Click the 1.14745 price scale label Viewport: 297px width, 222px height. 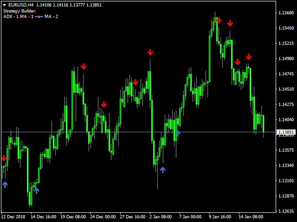[x=286, y=74]
